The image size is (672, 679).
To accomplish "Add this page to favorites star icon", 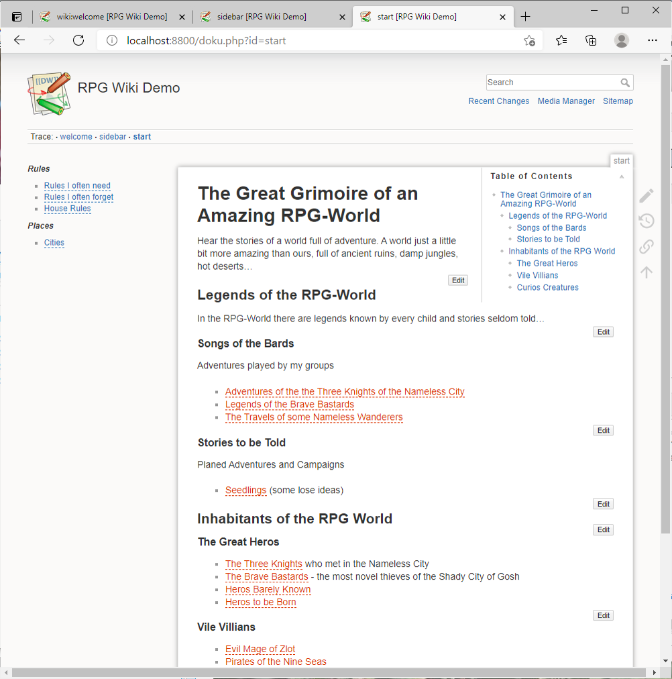I will click(529, 40).
